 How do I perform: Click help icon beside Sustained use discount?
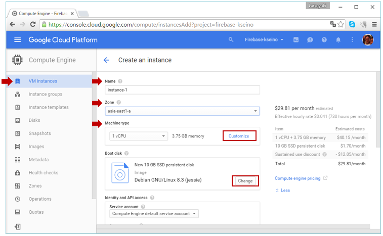pos(325,154)
